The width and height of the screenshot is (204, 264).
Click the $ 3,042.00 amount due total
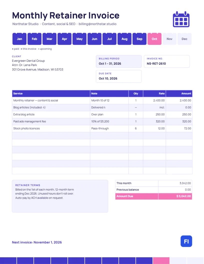click(x=184, y=196)
